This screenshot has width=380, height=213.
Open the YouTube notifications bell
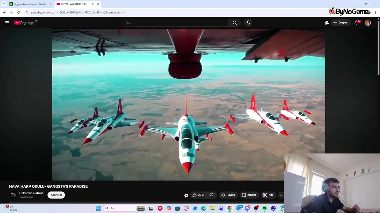click(x=357, y=22)
